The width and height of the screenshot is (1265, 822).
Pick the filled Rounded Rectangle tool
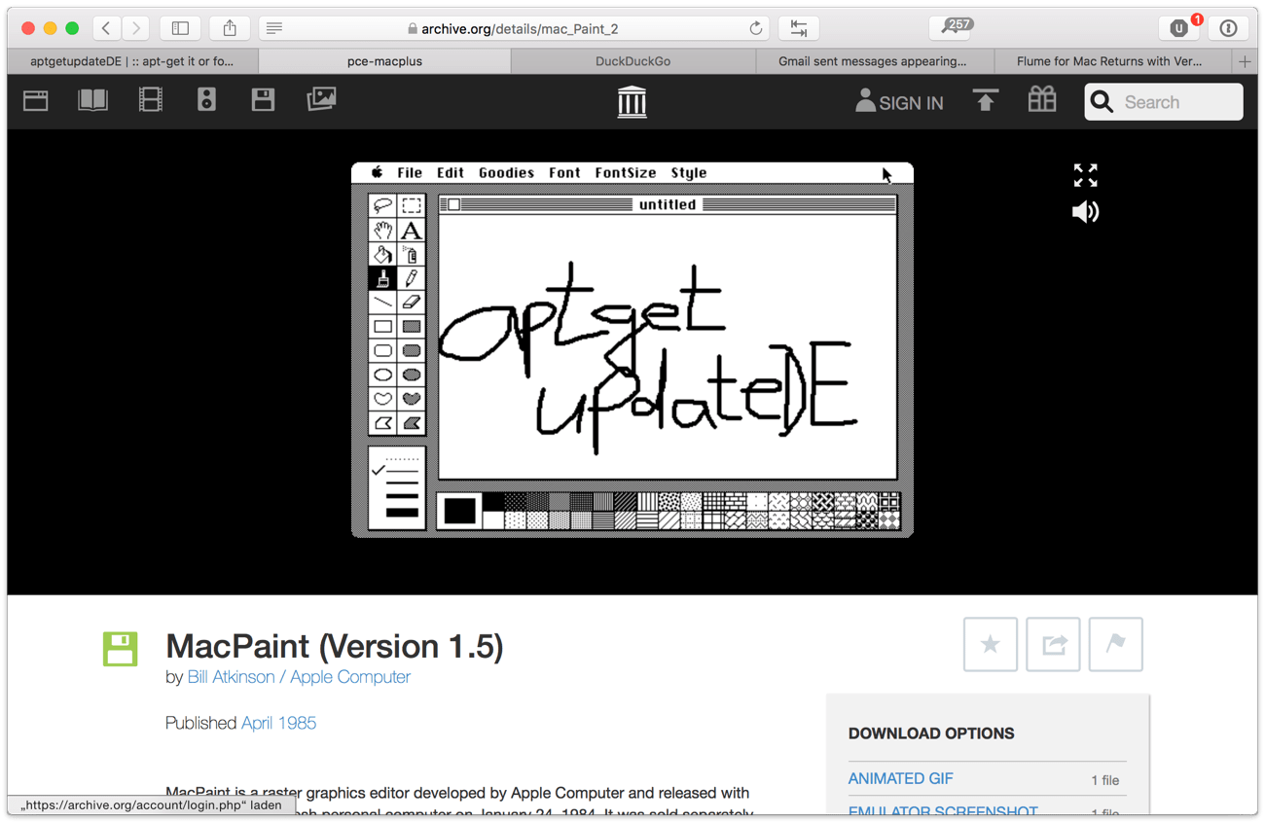click(412, 350)
